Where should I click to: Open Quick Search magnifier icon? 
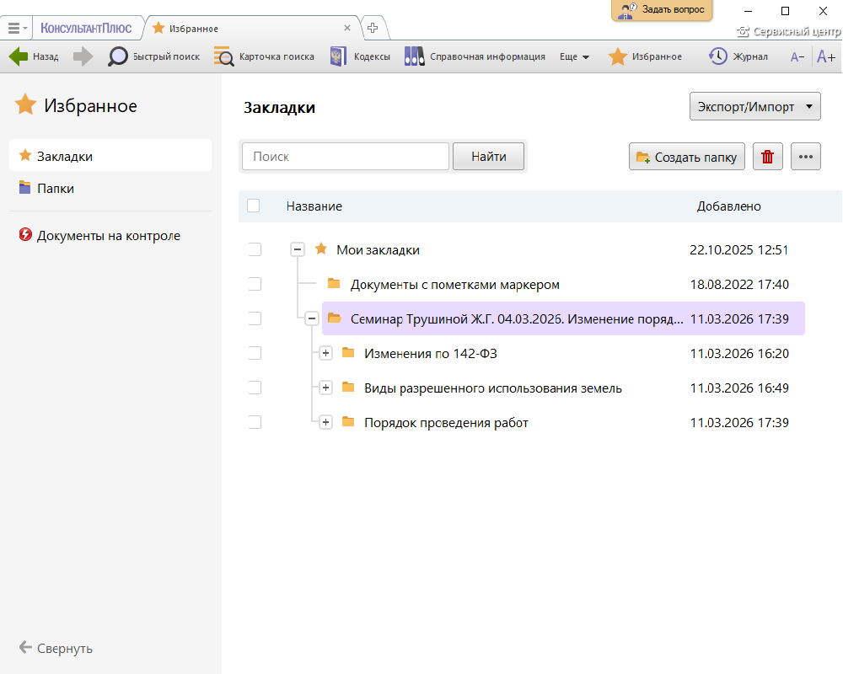coord(118,56)
